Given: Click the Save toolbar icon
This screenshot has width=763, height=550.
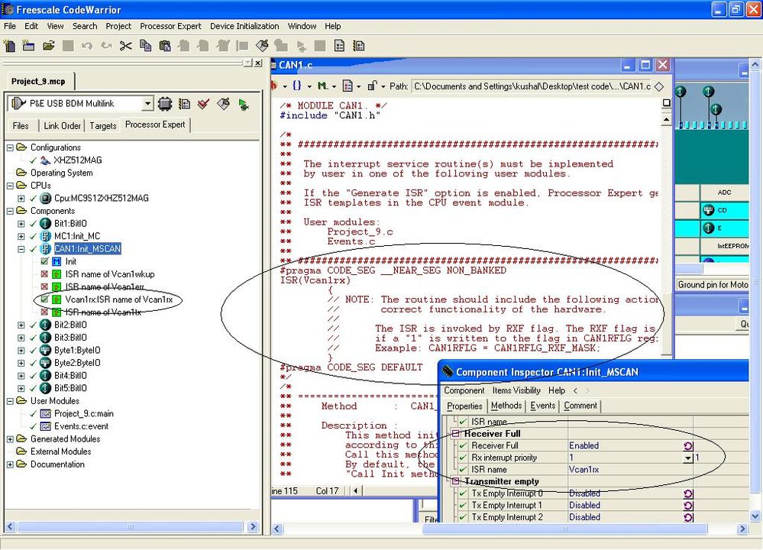Looking at the screenshot, I should pyautogui.click(x=68, y=46).
